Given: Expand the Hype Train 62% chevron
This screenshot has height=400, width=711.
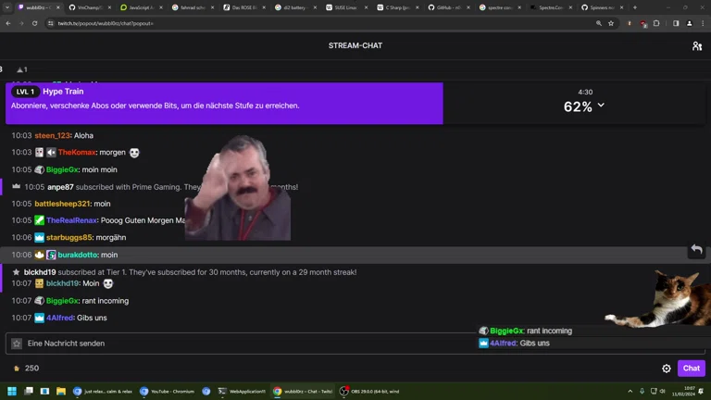Looking at the screenshot, I should [x=601, y=105].
